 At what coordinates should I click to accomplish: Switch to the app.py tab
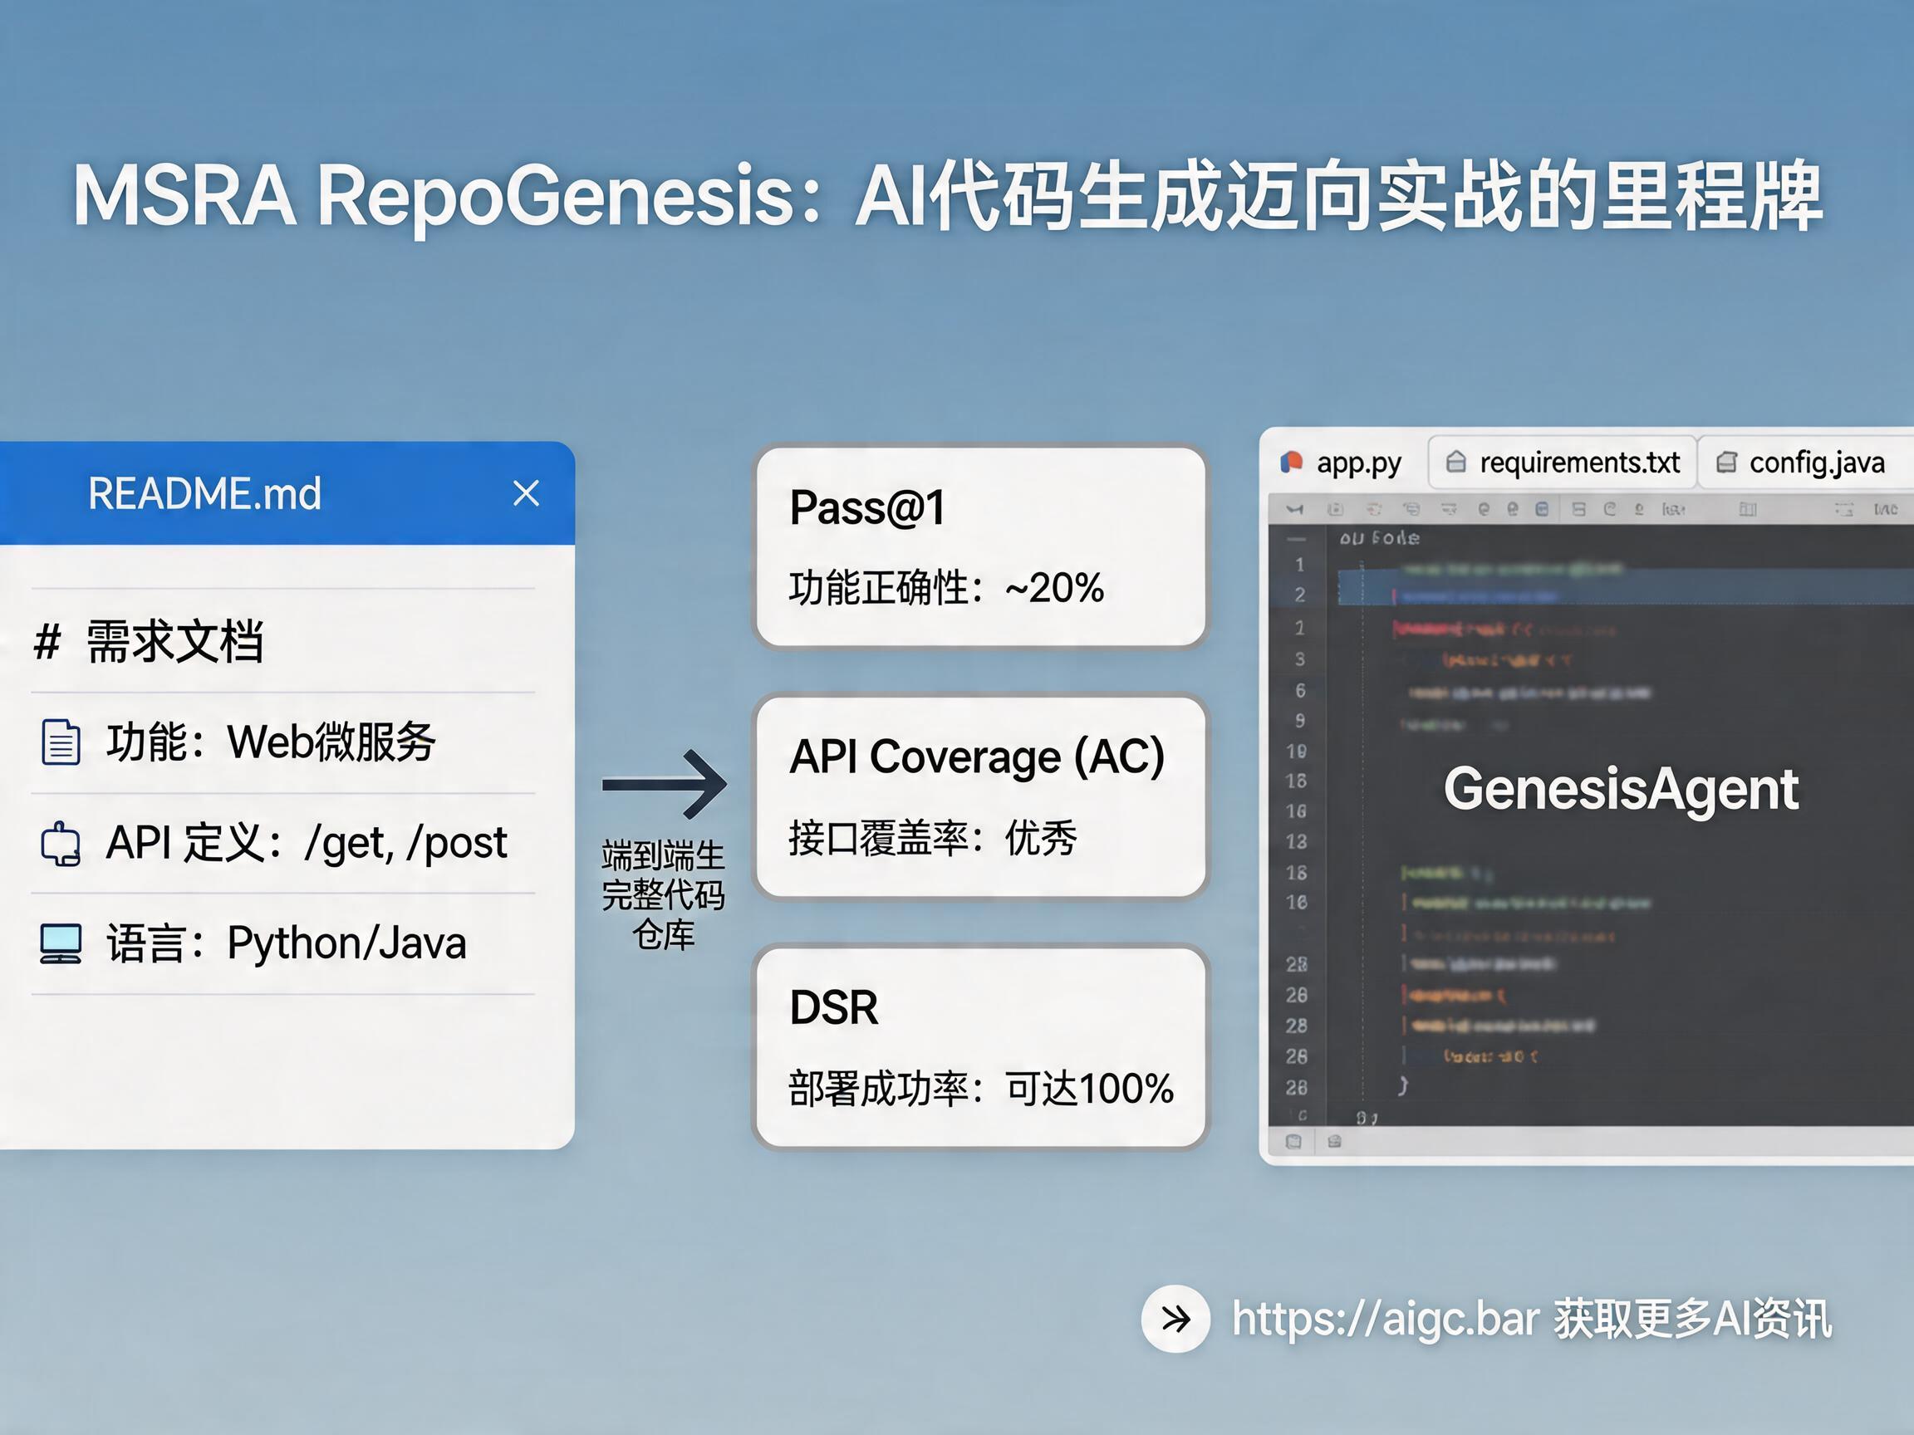(x=1344, y=463)
